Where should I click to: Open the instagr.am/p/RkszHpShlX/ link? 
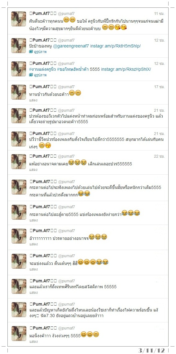(126, 69)
